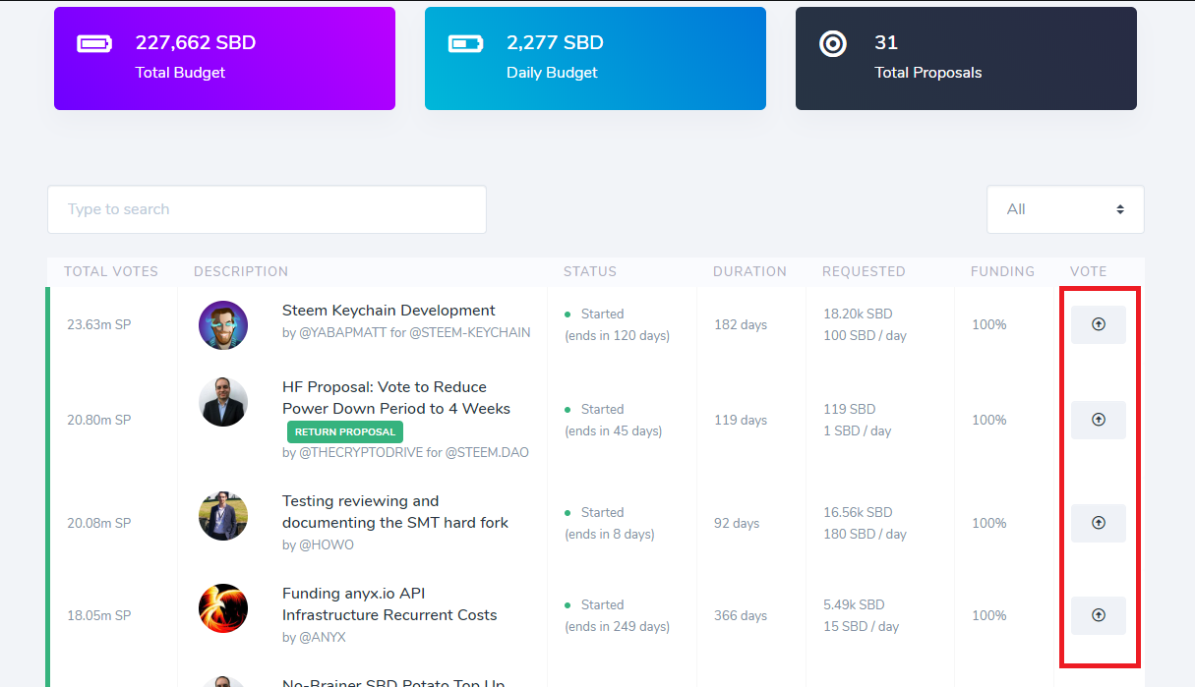This screenshot has width=1195, height=687.
Task: Click the 16.56k SBD requested amount
Action: coord(858,512)
